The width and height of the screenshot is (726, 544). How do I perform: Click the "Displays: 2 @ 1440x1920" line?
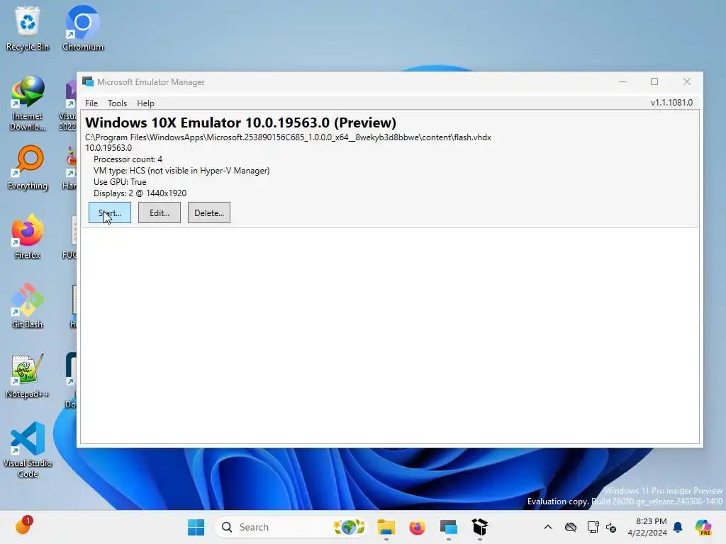(x=140, y=193)
